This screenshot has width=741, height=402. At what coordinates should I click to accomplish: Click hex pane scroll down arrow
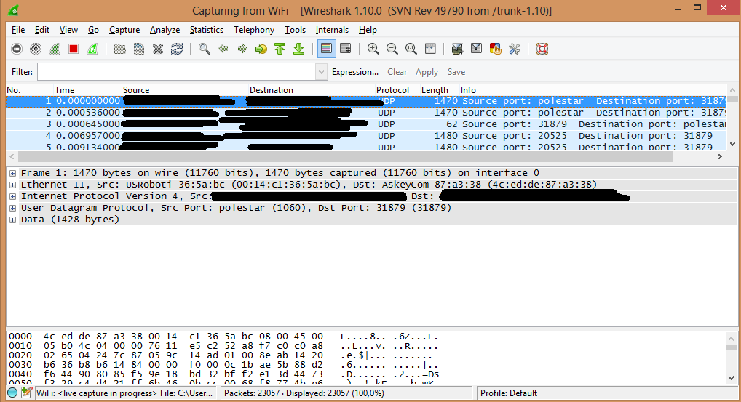[731, 377]
